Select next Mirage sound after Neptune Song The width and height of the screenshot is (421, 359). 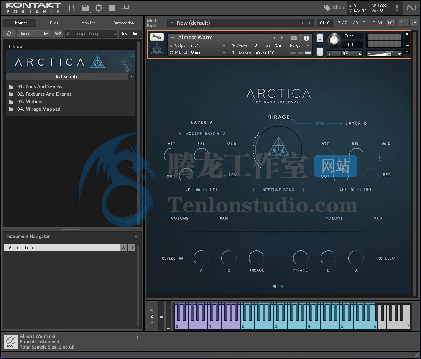click(304, 190)
